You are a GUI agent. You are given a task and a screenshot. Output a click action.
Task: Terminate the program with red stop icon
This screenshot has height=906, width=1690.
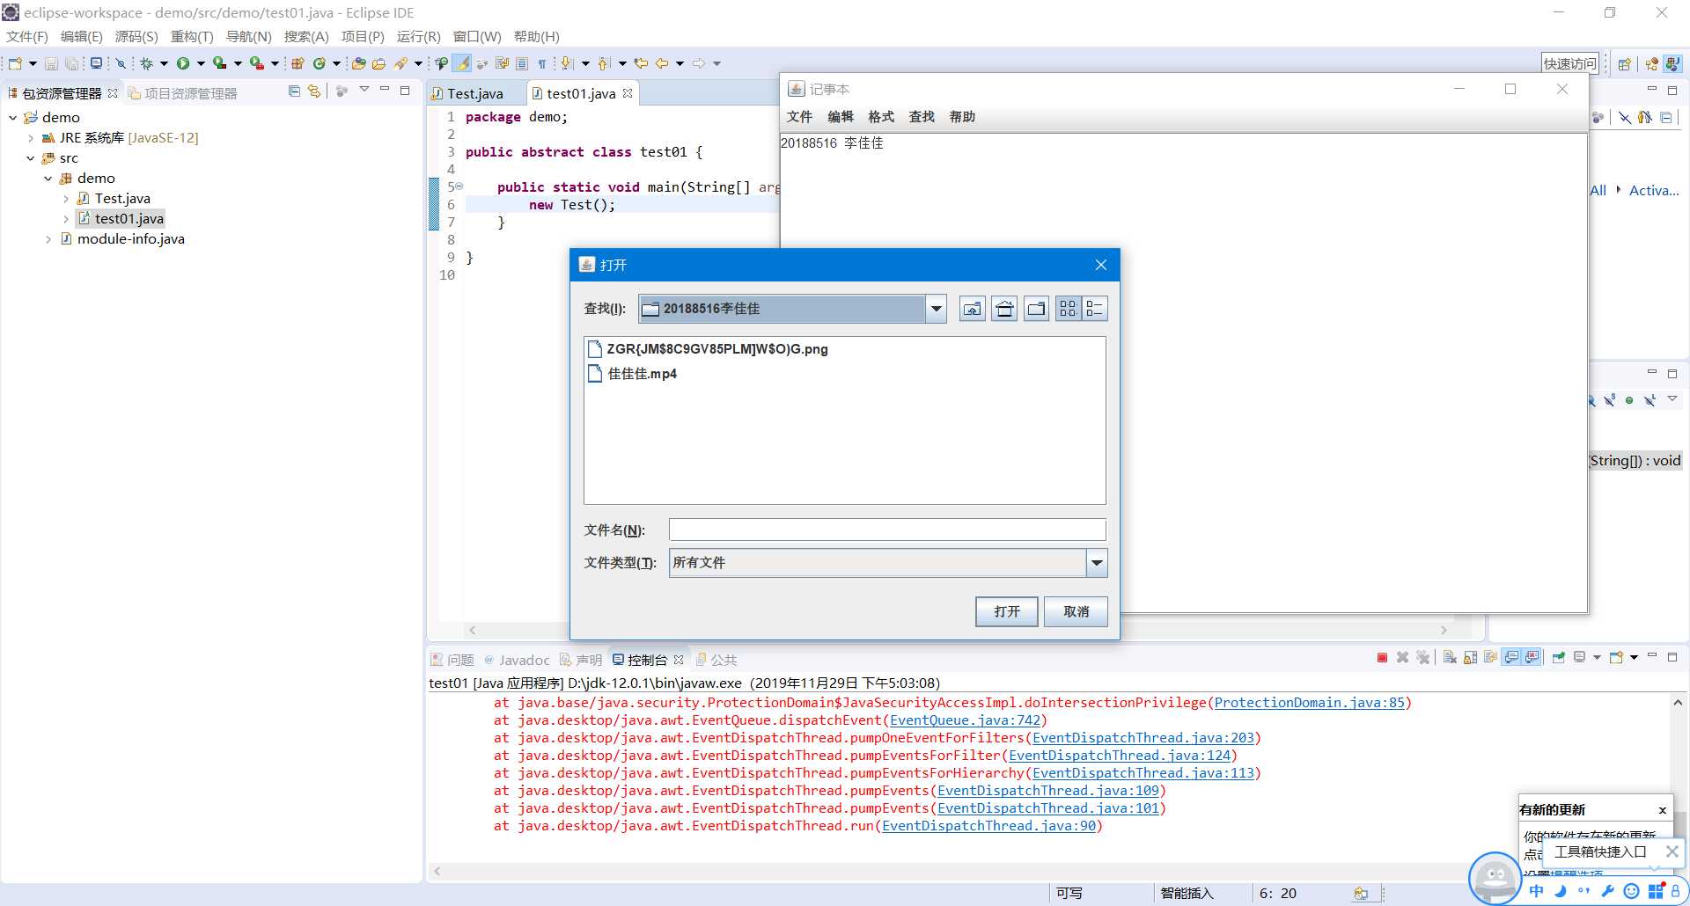click(x=1382, y=657)
